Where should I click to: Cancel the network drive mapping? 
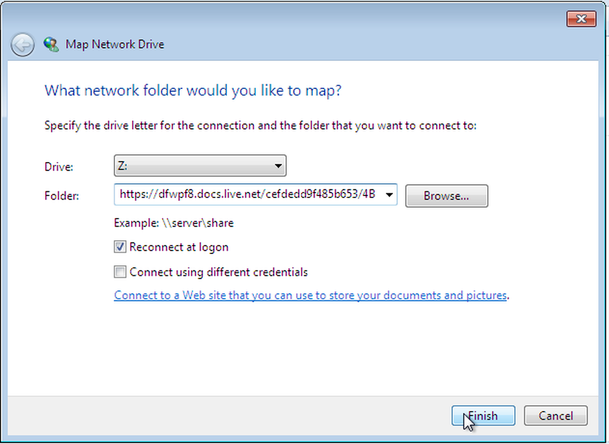click(555, 415)
